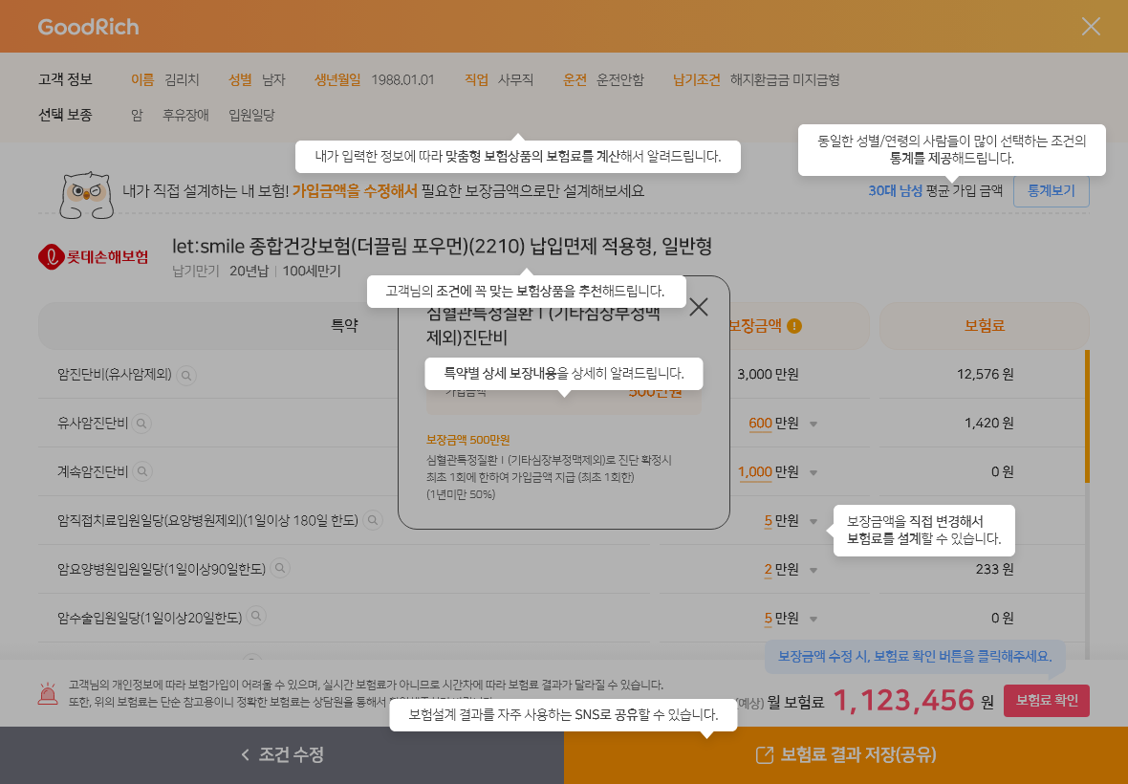Click the 보장금액 500만원 popup heading
The image size is (1128, 784).
click(467, 440)
